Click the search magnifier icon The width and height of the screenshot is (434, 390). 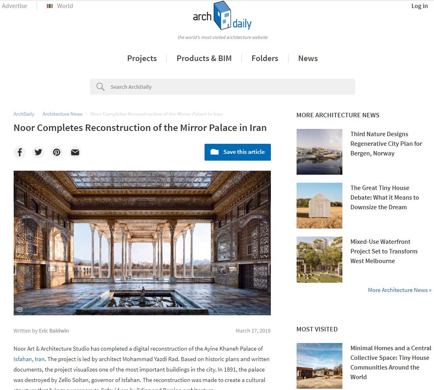point(100,87)
